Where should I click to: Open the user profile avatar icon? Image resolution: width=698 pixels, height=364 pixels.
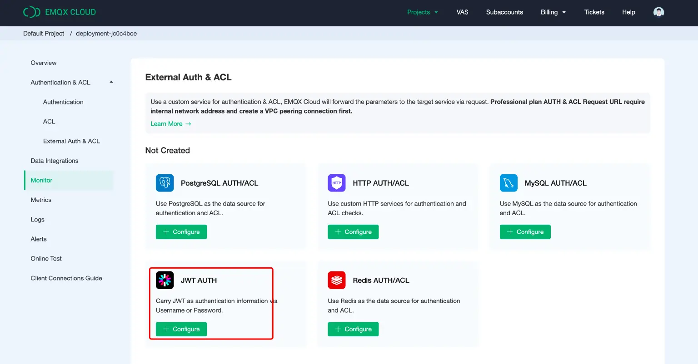coord(658,12)
